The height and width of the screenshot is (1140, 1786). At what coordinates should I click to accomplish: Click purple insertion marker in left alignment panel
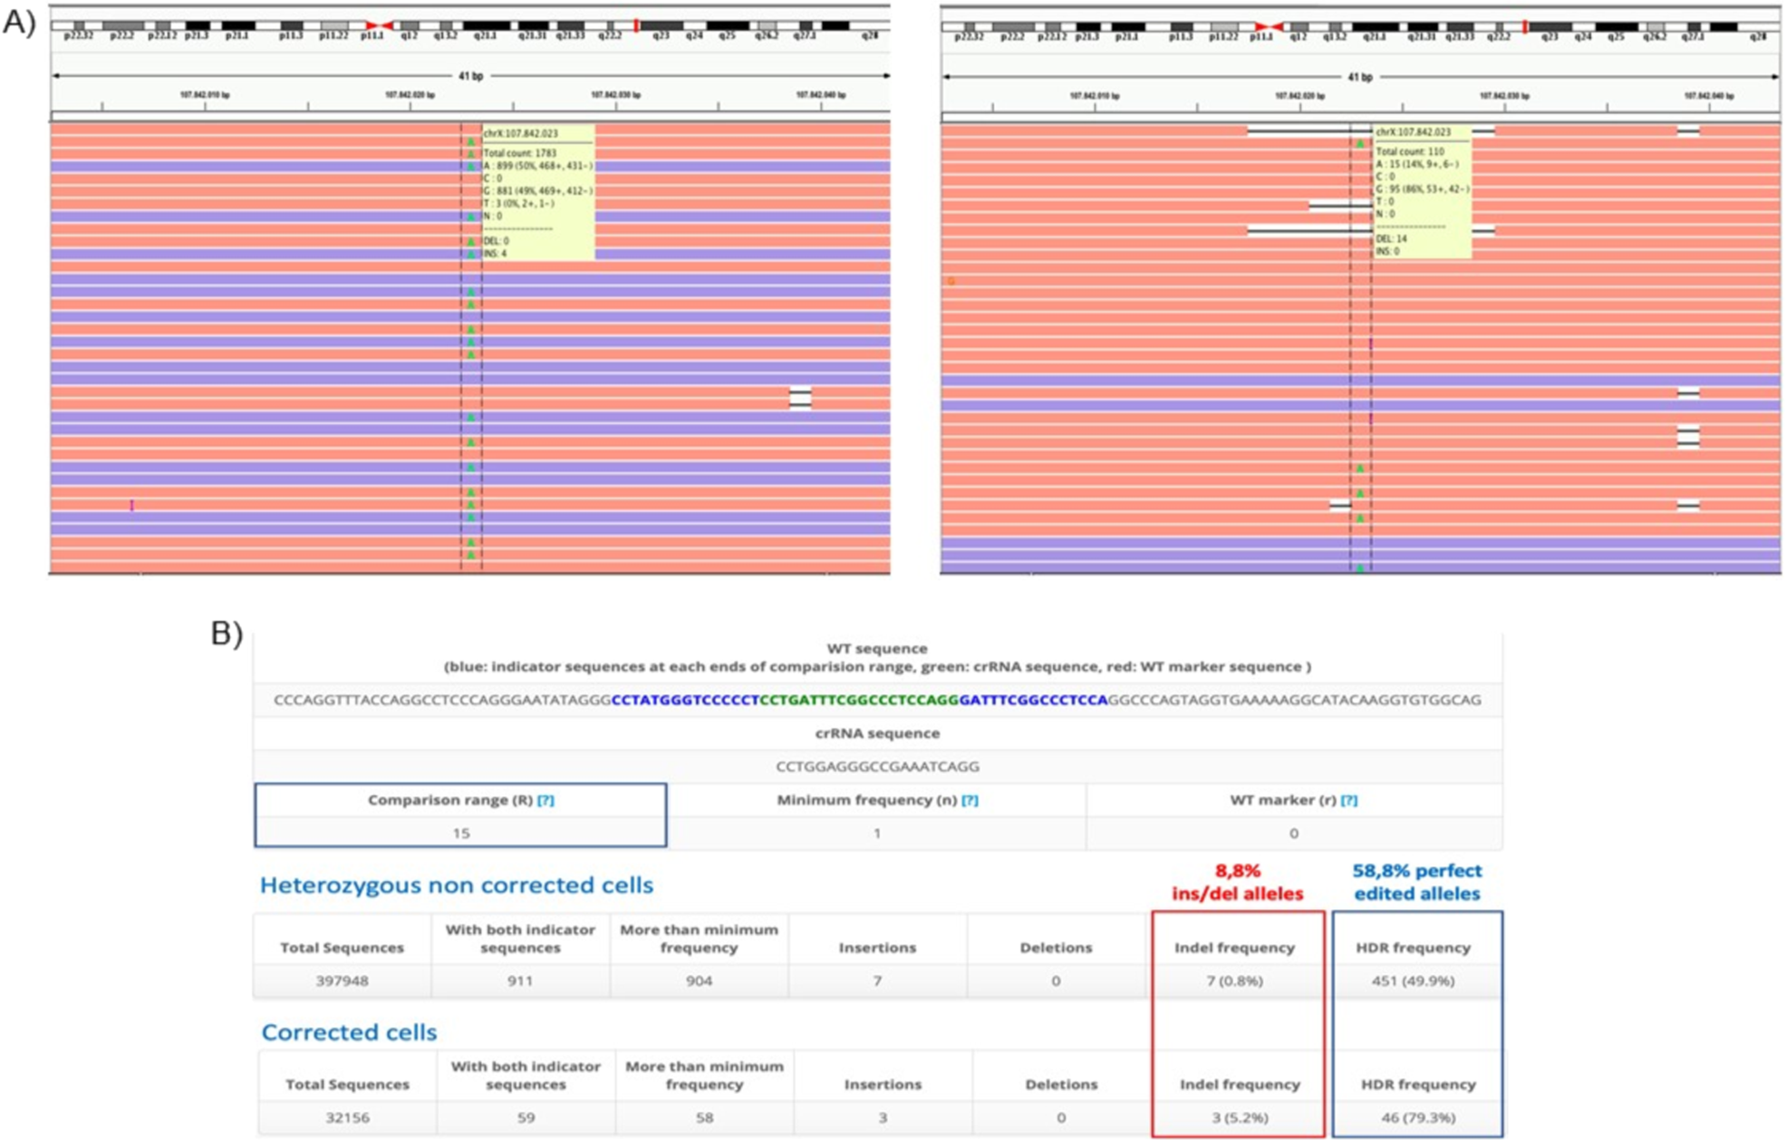(132, 505)
